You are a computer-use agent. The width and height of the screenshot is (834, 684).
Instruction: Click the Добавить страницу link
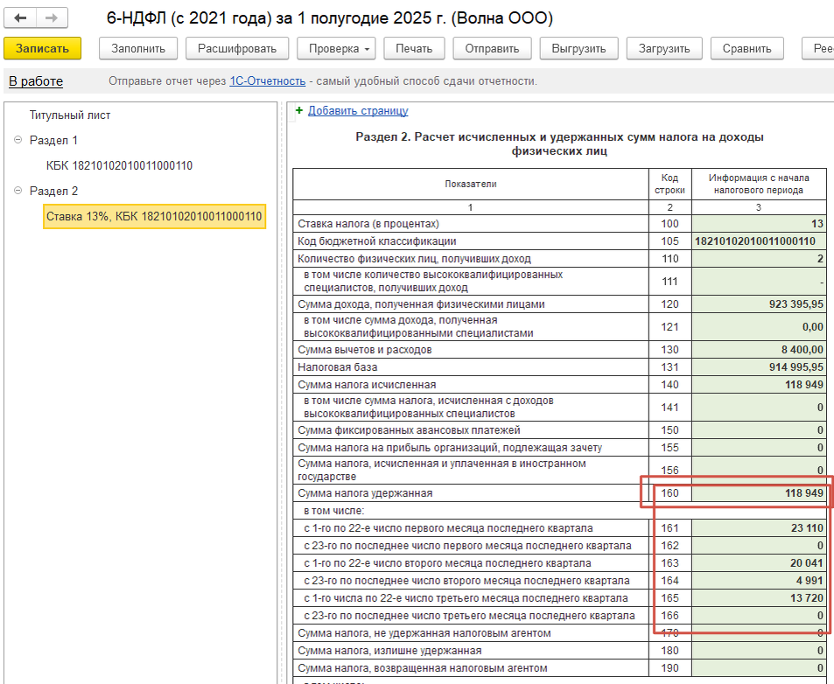(358, 110)
